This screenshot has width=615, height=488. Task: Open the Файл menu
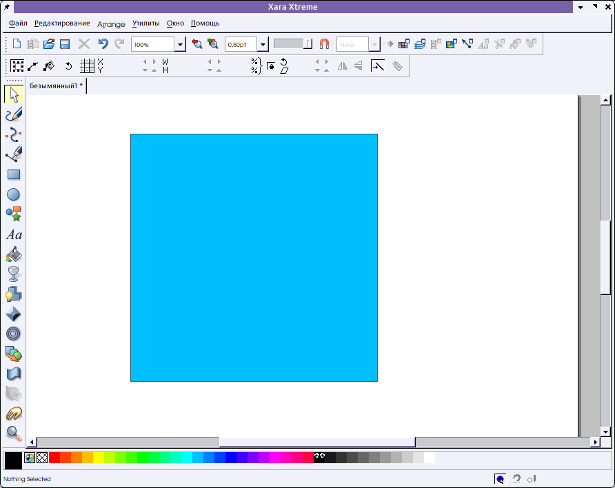click(18, 23)
